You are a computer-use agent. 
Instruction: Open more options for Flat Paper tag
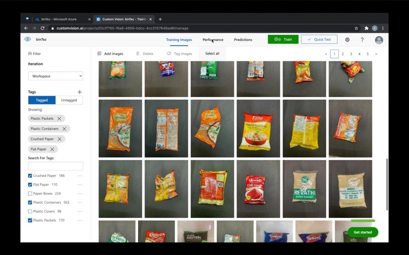click(80, 185)
